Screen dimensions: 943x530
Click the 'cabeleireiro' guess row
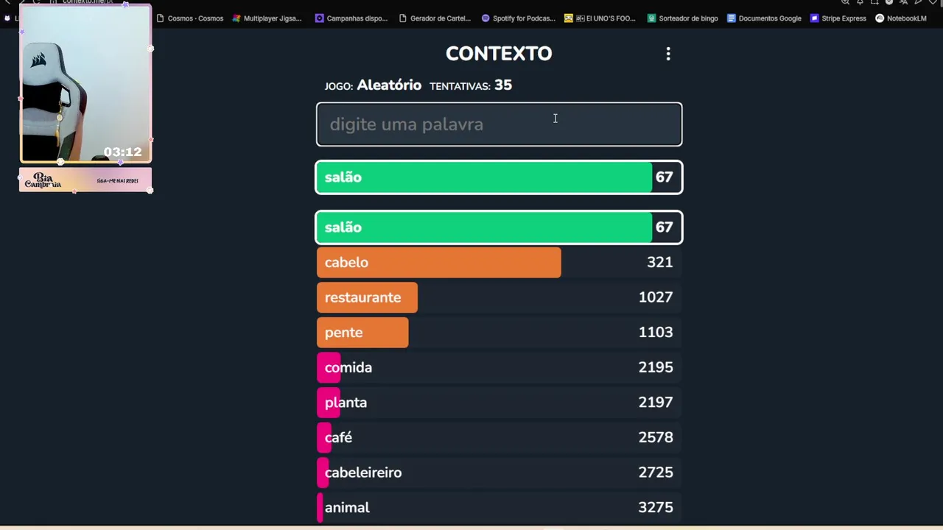499,473
